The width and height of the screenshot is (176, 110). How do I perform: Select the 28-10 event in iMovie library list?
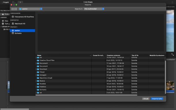[x=6, y=29]
